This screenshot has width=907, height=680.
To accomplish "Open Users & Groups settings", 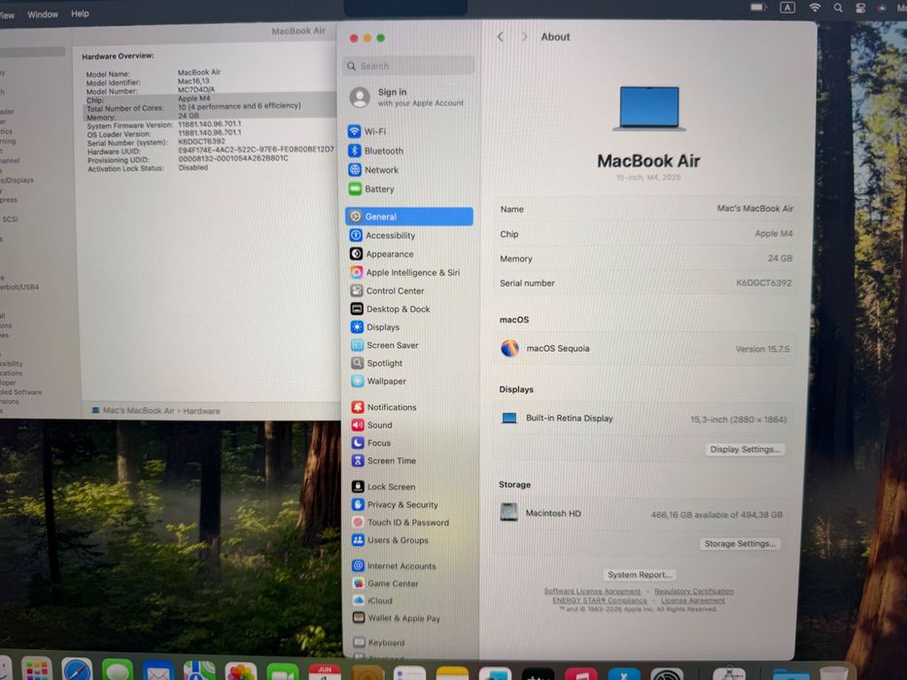I will (x=391, y=540).
